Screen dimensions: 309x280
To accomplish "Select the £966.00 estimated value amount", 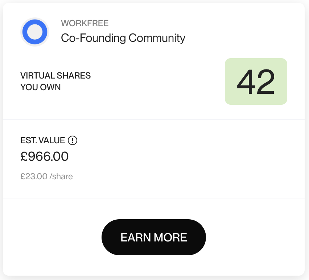I will (x=45, y=156).
